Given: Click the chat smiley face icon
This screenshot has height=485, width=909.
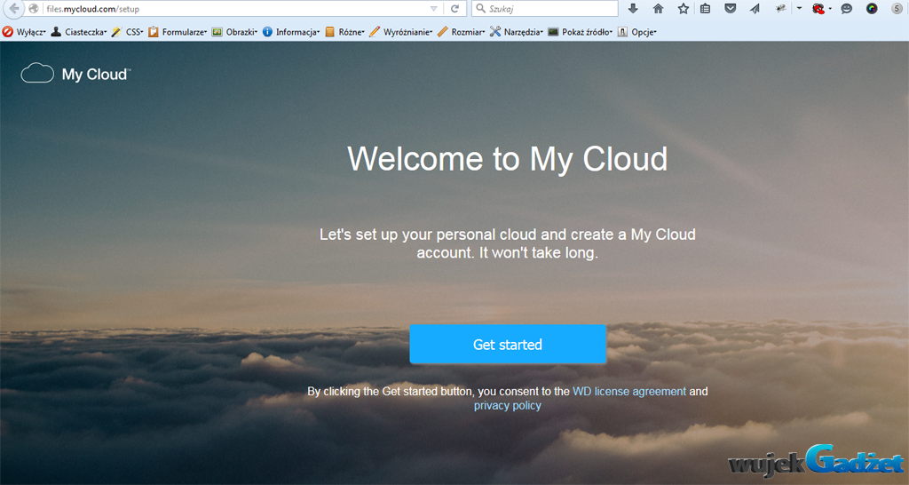Looking at the screenshot, I should [x=847, y=9].
